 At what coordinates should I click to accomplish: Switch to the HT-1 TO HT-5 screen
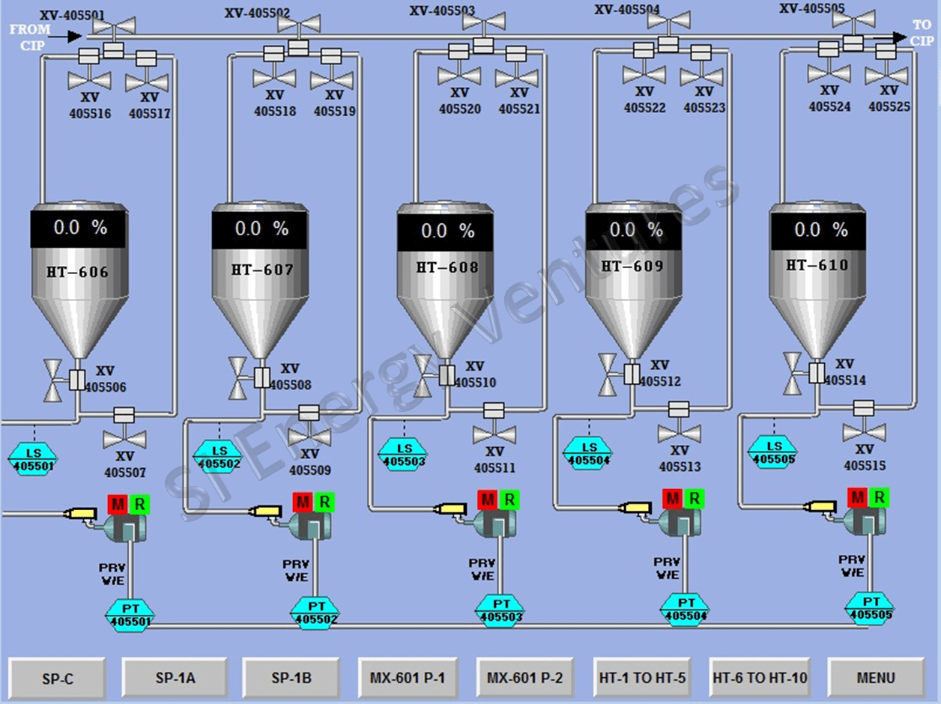click(x=641, y=676)
